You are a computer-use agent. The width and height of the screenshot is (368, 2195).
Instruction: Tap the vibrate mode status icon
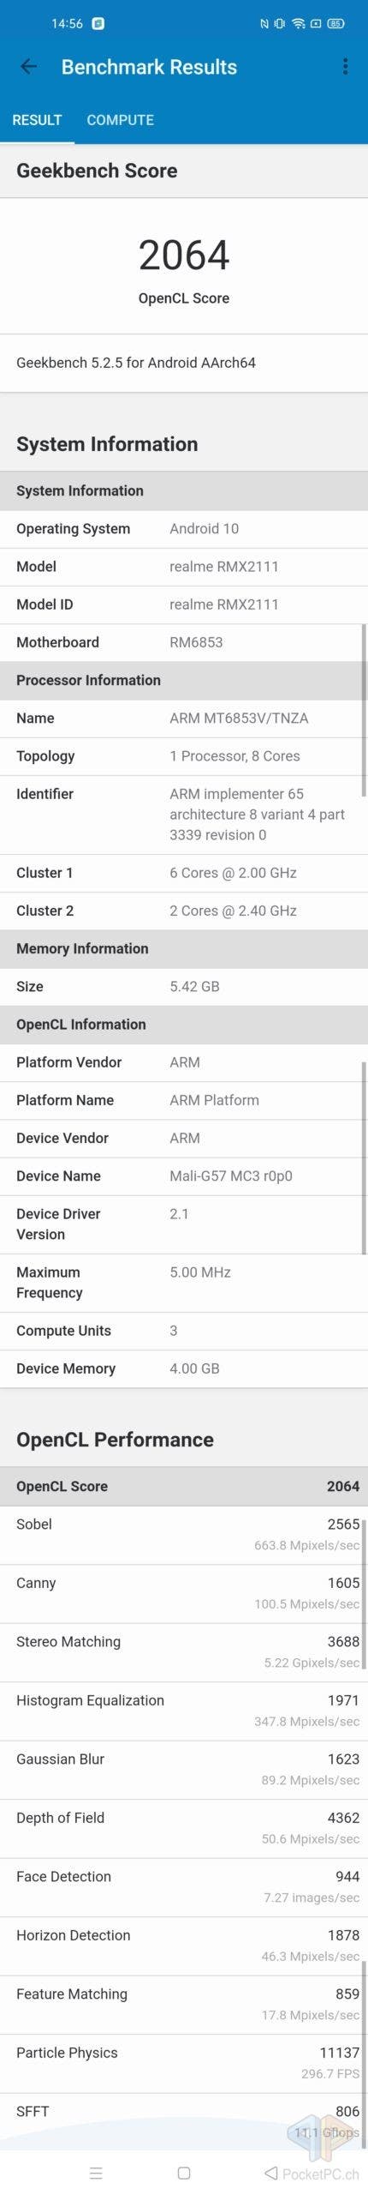point(279,23)
